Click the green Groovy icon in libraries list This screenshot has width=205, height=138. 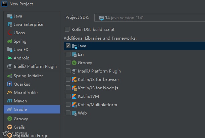(74, 63)
